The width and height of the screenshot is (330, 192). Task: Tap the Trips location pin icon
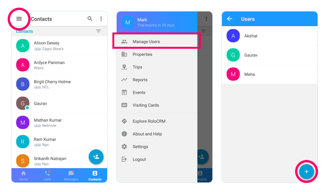point(124,67)
